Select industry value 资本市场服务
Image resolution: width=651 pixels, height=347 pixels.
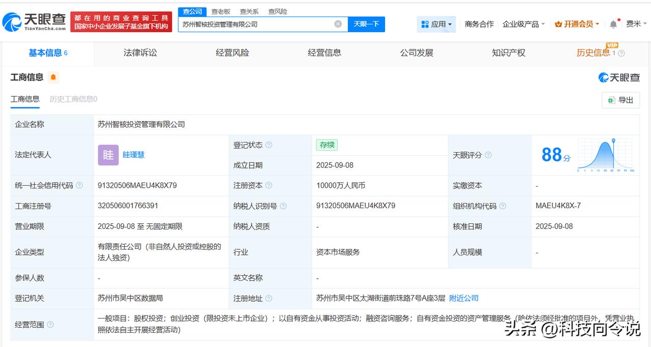(x=338, y=252)
